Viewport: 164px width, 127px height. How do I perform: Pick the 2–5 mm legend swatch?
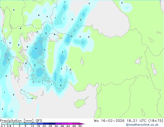(x=22, y=124)
